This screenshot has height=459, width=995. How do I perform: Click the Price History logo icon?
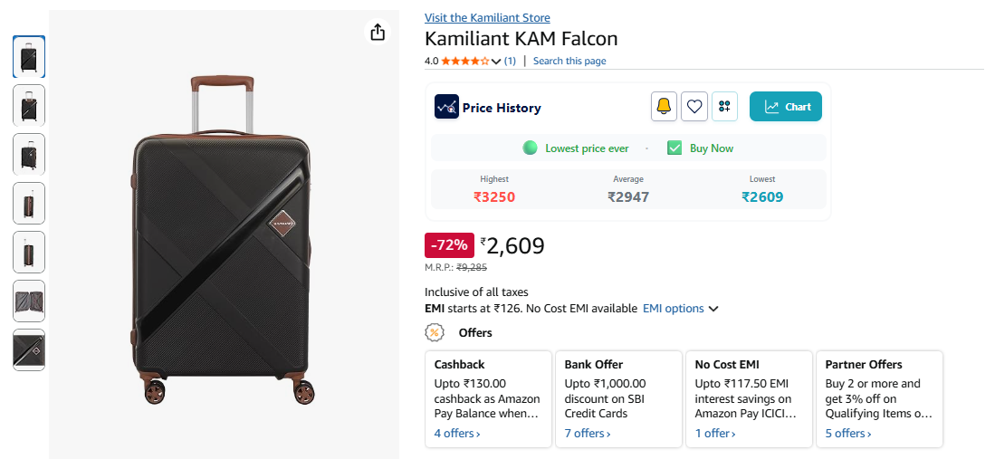click(446, 107)
